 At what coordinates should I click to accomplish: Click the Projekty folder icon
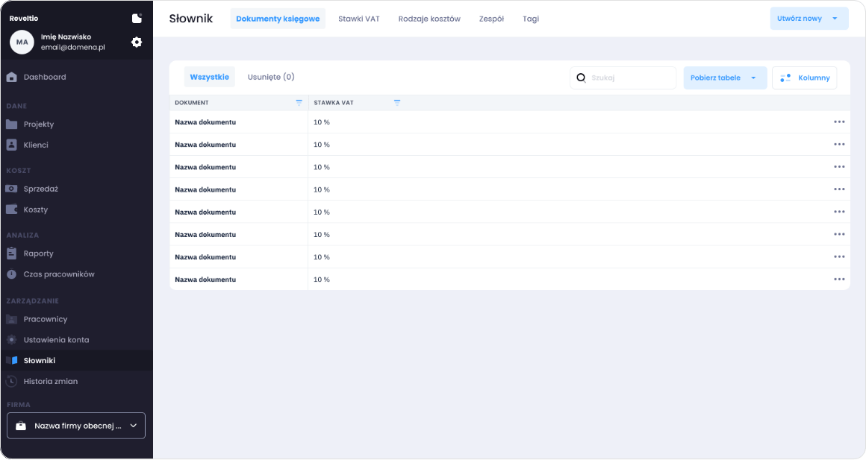pos(11,125)
